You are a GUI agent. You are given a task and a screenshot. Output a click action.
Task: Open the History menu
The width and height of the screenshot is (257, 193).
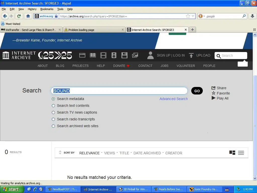tap(32, 9)
